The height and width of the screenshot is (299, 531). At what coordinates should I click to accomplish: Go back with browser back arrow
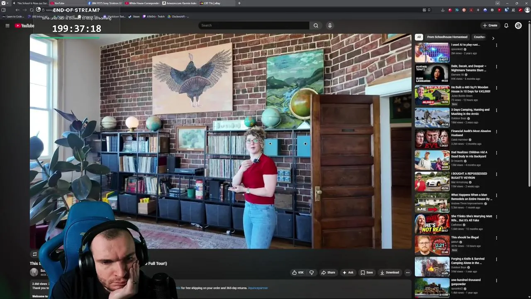(x=17, y=10)
